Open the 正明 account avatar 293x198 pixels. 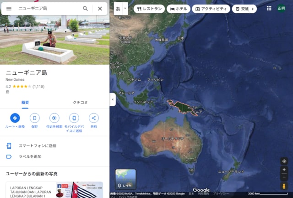tap(281, 8)
